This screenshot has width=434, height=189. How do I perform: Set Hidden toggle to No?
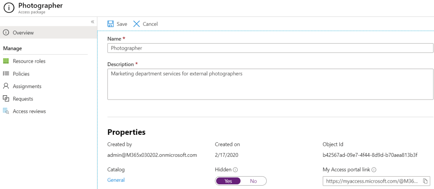click(254, 181)
